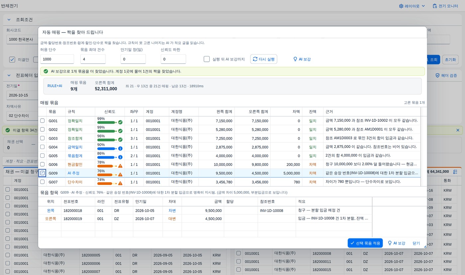Close the dialog with 닫기
Image resolution: width=465 pixels, height=275 pixels.
[416, 243]
